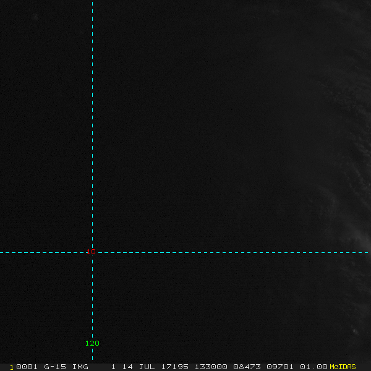This screenshot has width=371, height=371.
Task: Click the yellow McIDAS label
Action: click(343, 367)
